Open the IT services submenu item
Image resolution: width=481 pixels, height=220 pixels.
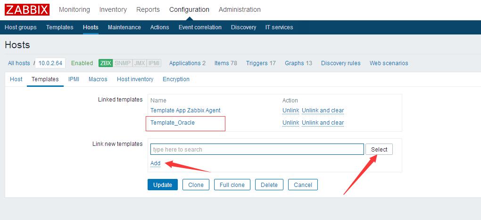pos(279,27)
